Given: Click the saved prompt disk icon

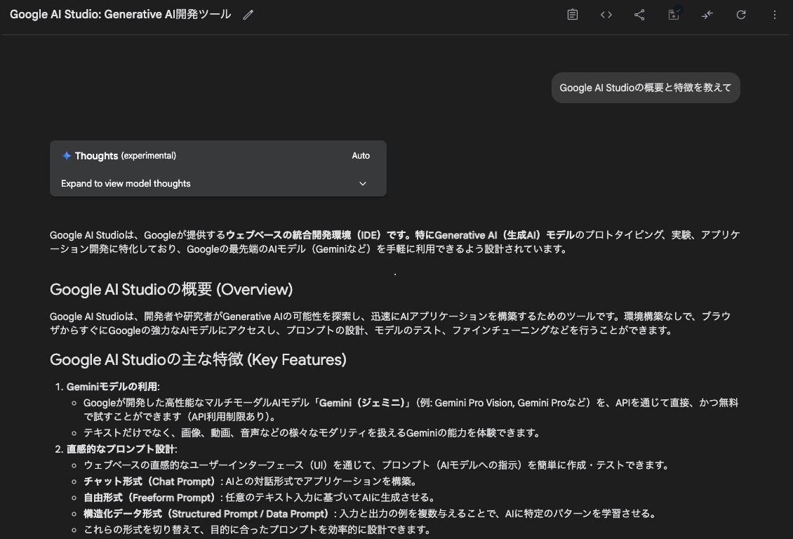Looking at the screenshot, I should (674, 14).
